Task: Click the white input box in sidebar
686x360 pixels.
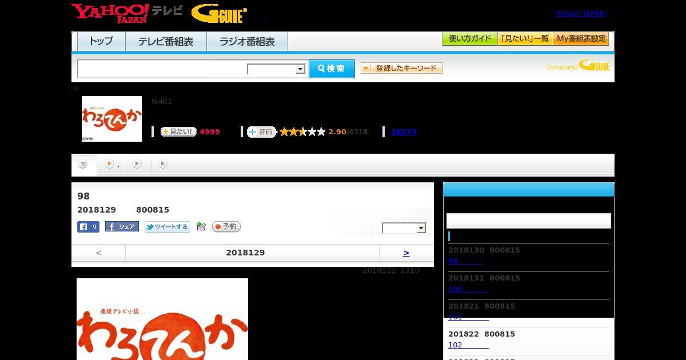Action: (529, 221)
